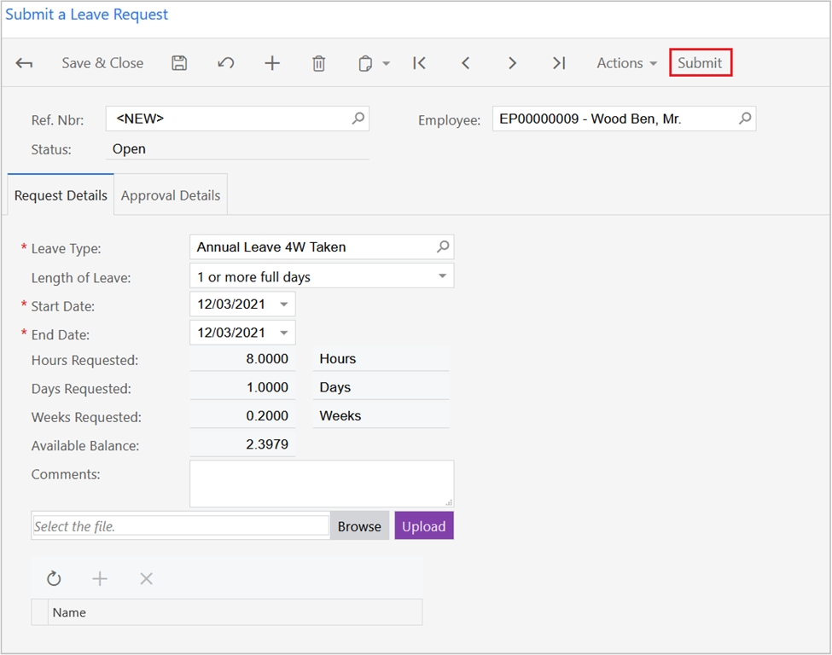Click the Submit a Leave Request title
Image resolution: width=832 pixels, height=655 pixels.
(x=86, y=14)
